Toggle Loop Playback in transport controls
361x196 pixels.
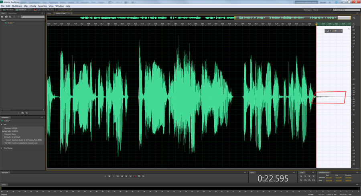tap(139, 176)
